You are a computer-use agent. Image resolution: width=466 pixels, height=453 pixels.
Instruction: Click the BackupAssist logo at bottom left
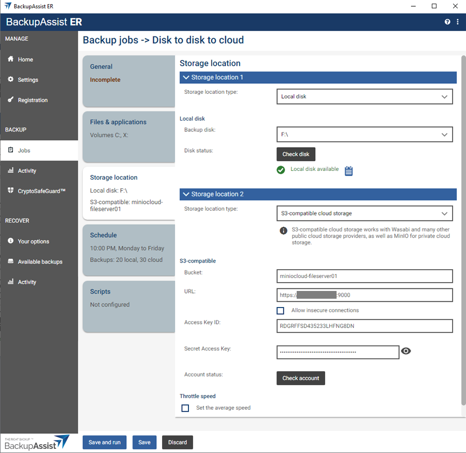pos(37,442)
